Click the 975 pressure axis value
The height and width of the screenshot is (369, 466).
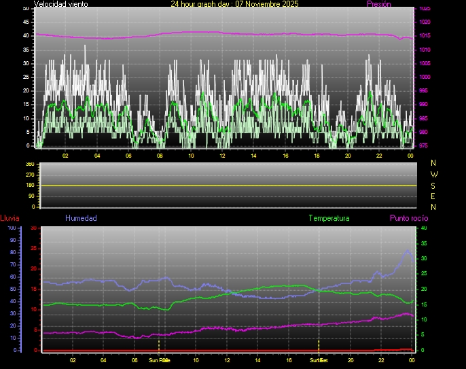[x=424, y=145]
